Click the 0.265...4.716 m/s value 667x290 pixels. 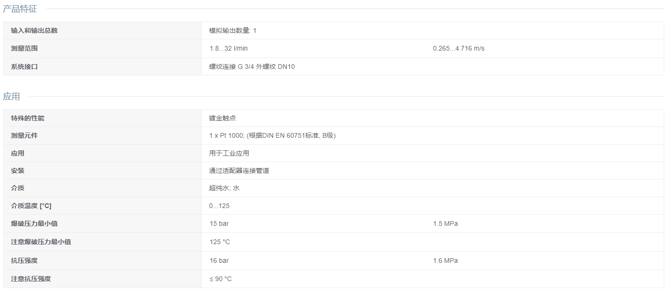[x=459, y=48]
